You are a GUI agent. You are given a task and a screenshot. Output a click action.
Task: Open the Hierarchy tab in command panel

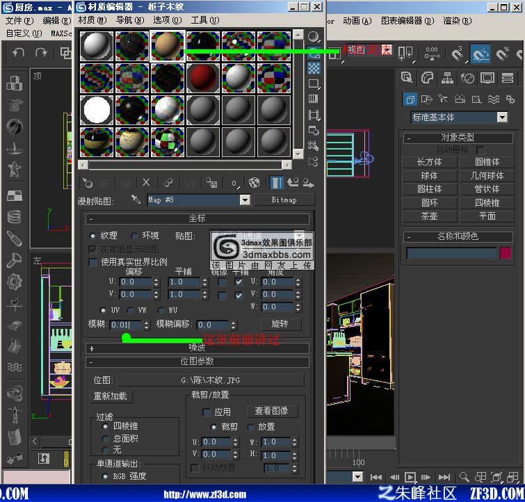click(x=447, y=78)
